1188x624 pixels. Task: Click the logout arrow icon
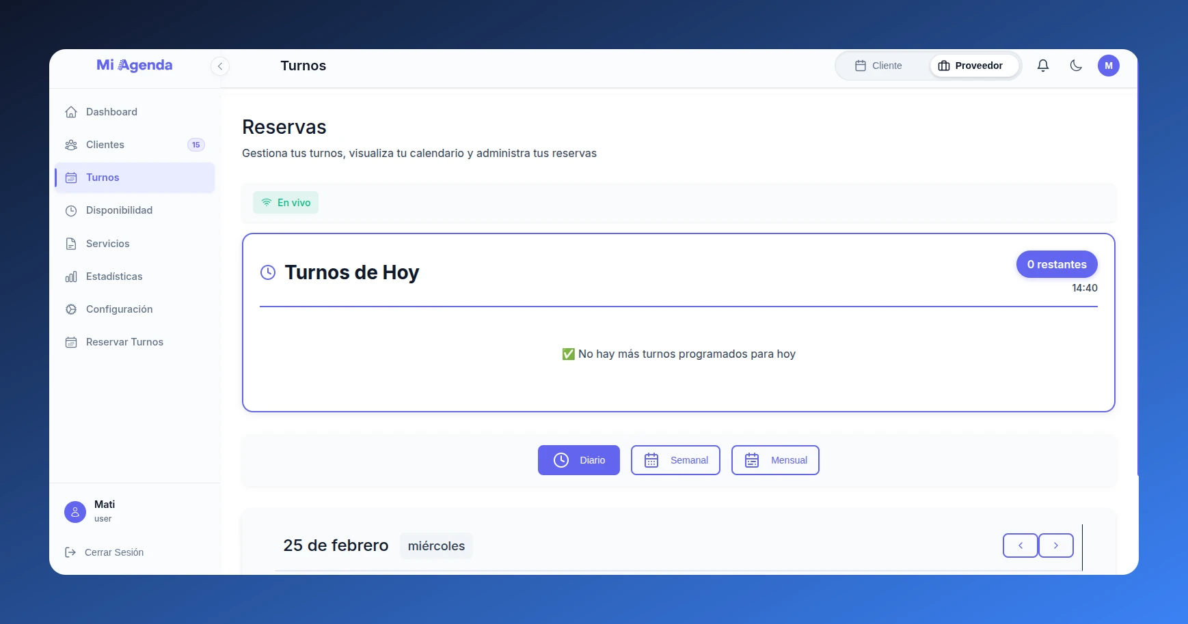click(x=70, y=552)
